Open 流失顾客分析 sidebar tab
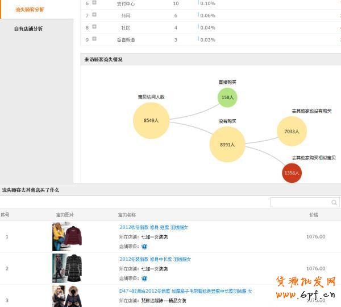This screenshot has height=307, width=341. point(30,10)
